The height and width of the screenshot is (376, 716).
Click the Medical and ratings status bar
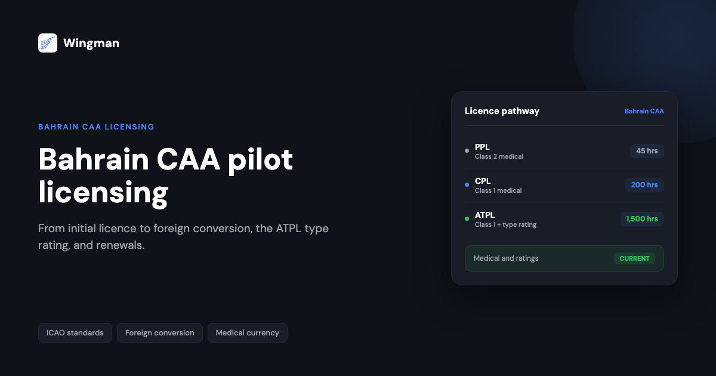click(x=564, y=258)
